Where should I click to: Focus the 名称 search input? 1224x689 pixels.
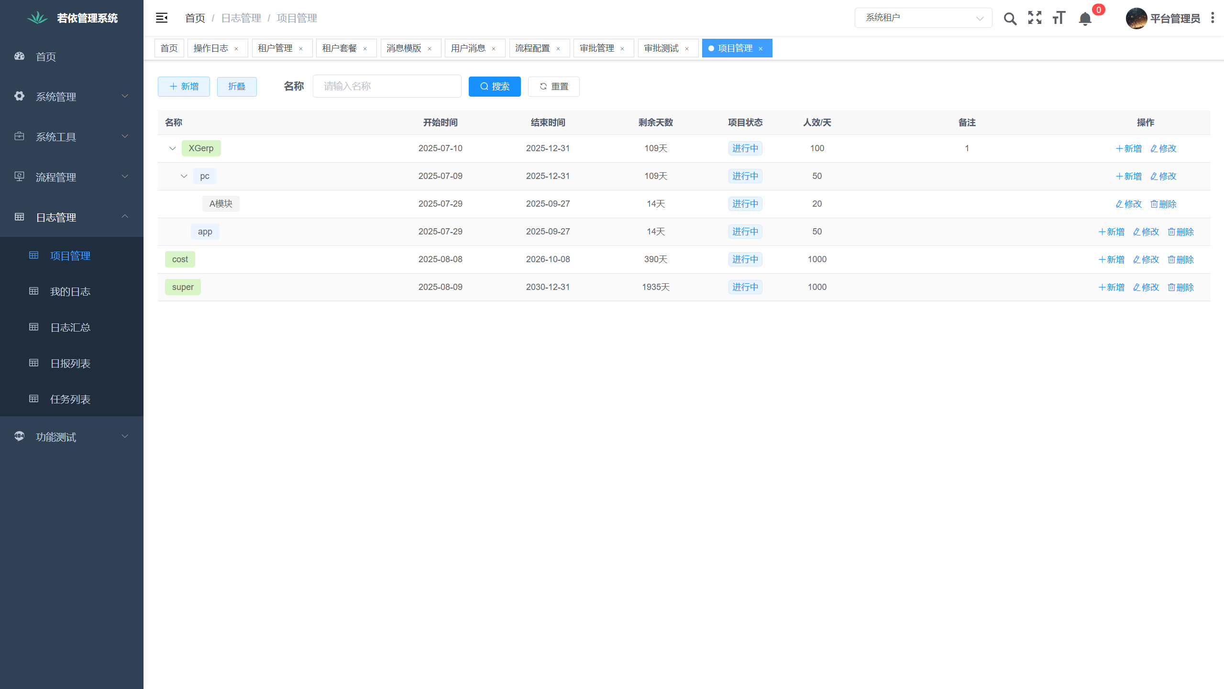tap(386, 86)
